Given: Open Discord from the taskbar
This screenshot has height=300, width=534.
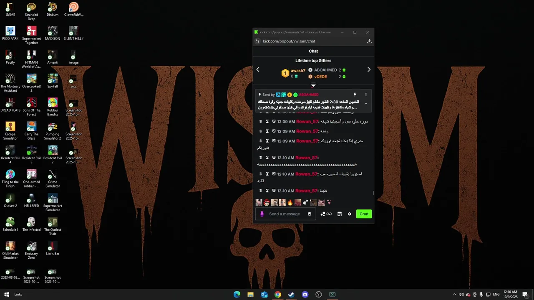Looking at the screenshot, I should coord(305,295).
